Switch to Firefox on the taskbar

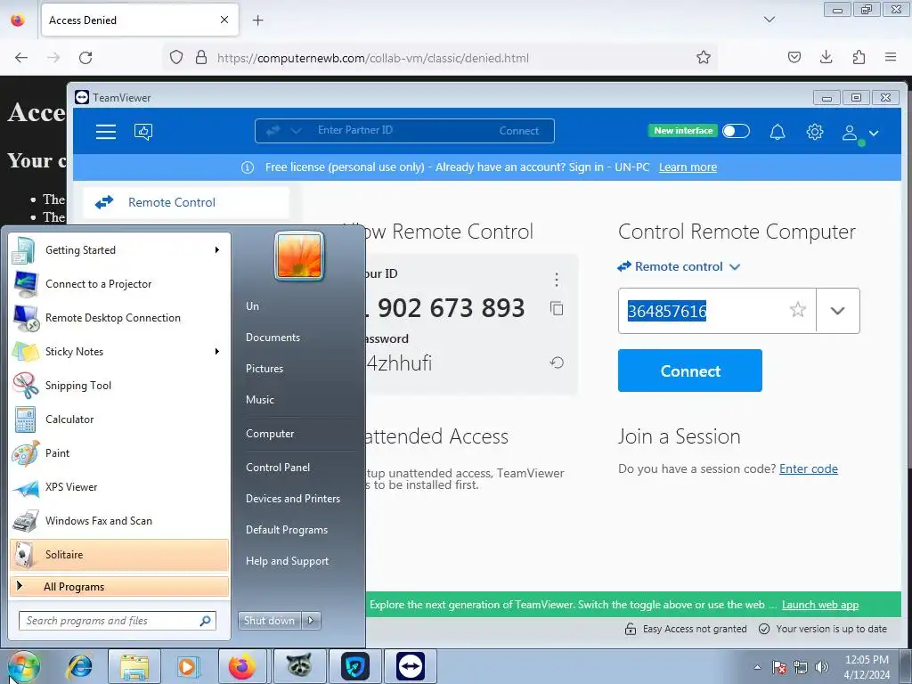tap(242, 666)
